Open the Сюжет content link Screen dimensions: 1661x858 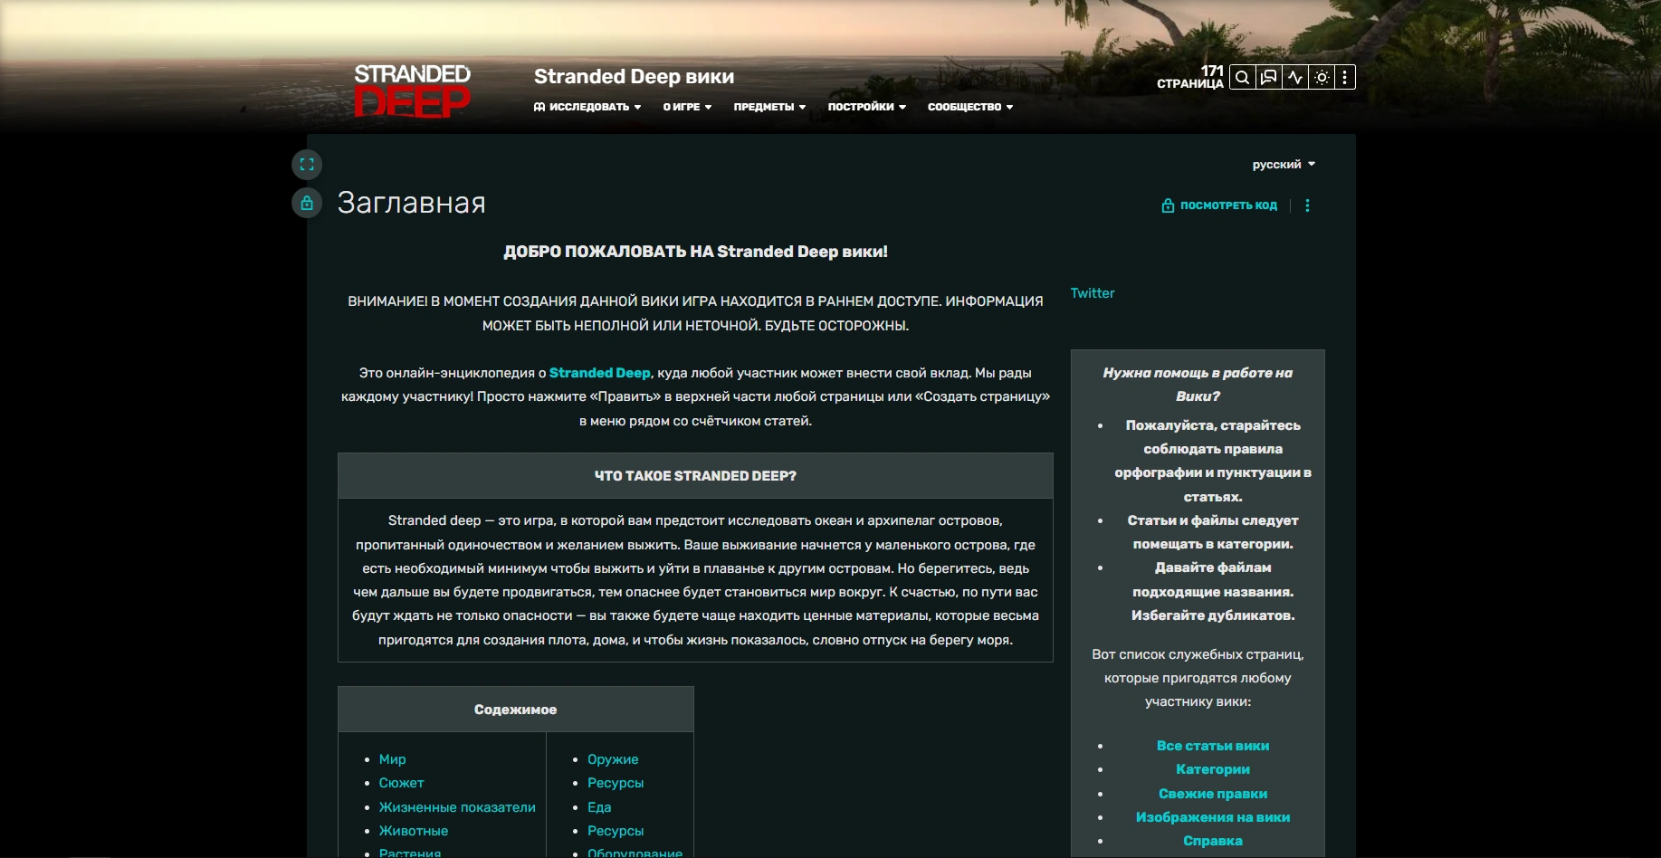[402, 783]
